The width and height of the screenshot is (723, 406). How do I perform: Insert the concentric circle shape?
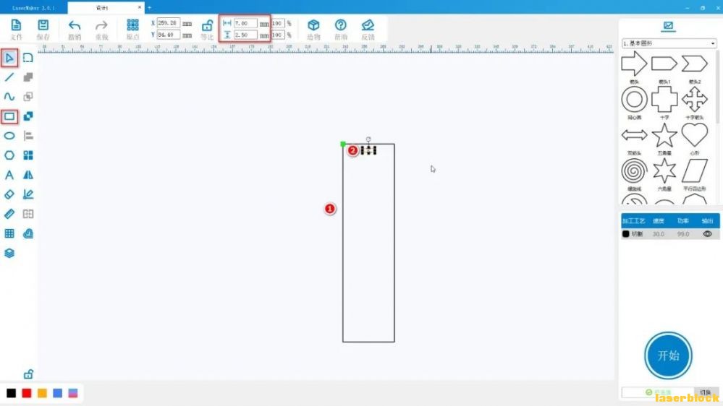pos(634,100)
